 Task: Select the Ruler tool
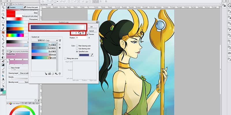click(3, 76)
